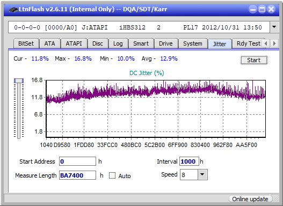Go to the Log tab
The width and height of the screenshot is (283, 206).
(118, 43)
